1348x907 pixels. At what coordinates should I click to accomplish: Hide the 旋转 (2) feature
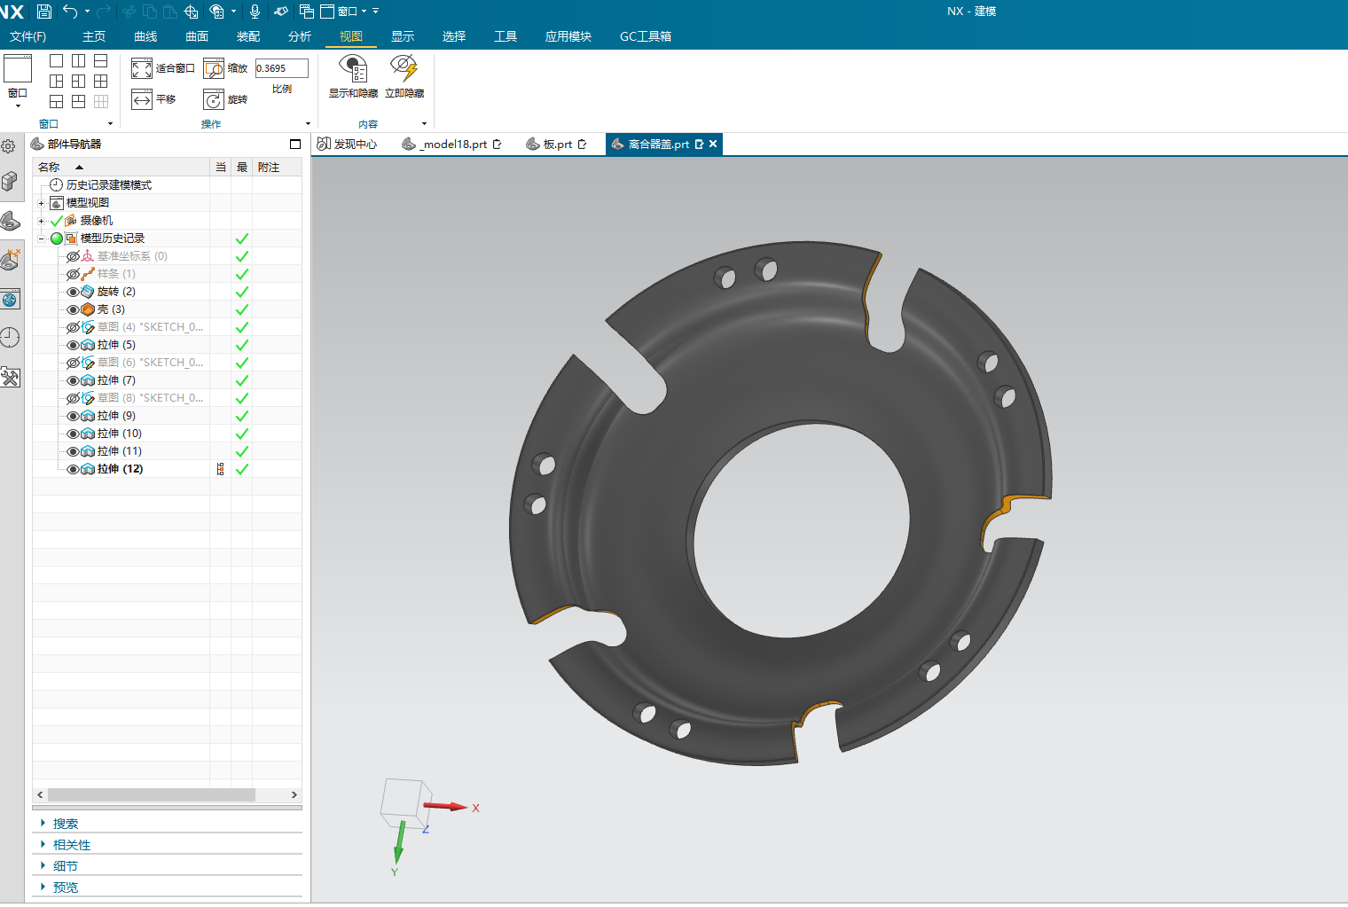pos(74,292)
